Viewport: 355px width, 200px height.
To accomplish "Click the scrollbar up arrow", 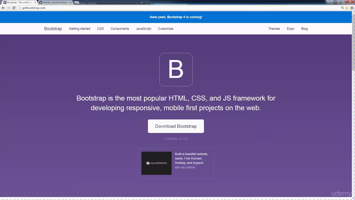I will coord(353,12).
